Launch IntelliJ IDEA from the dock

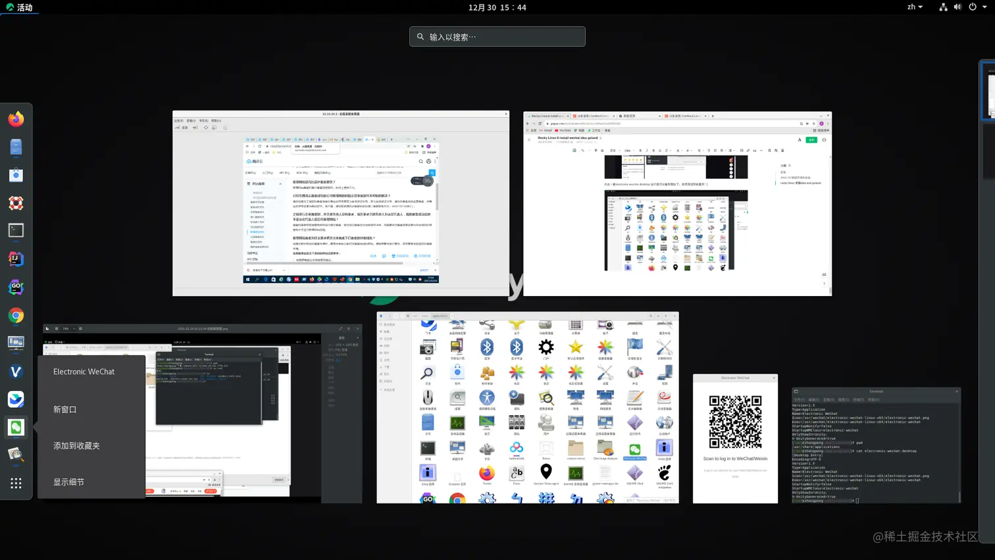pos(16,259)
